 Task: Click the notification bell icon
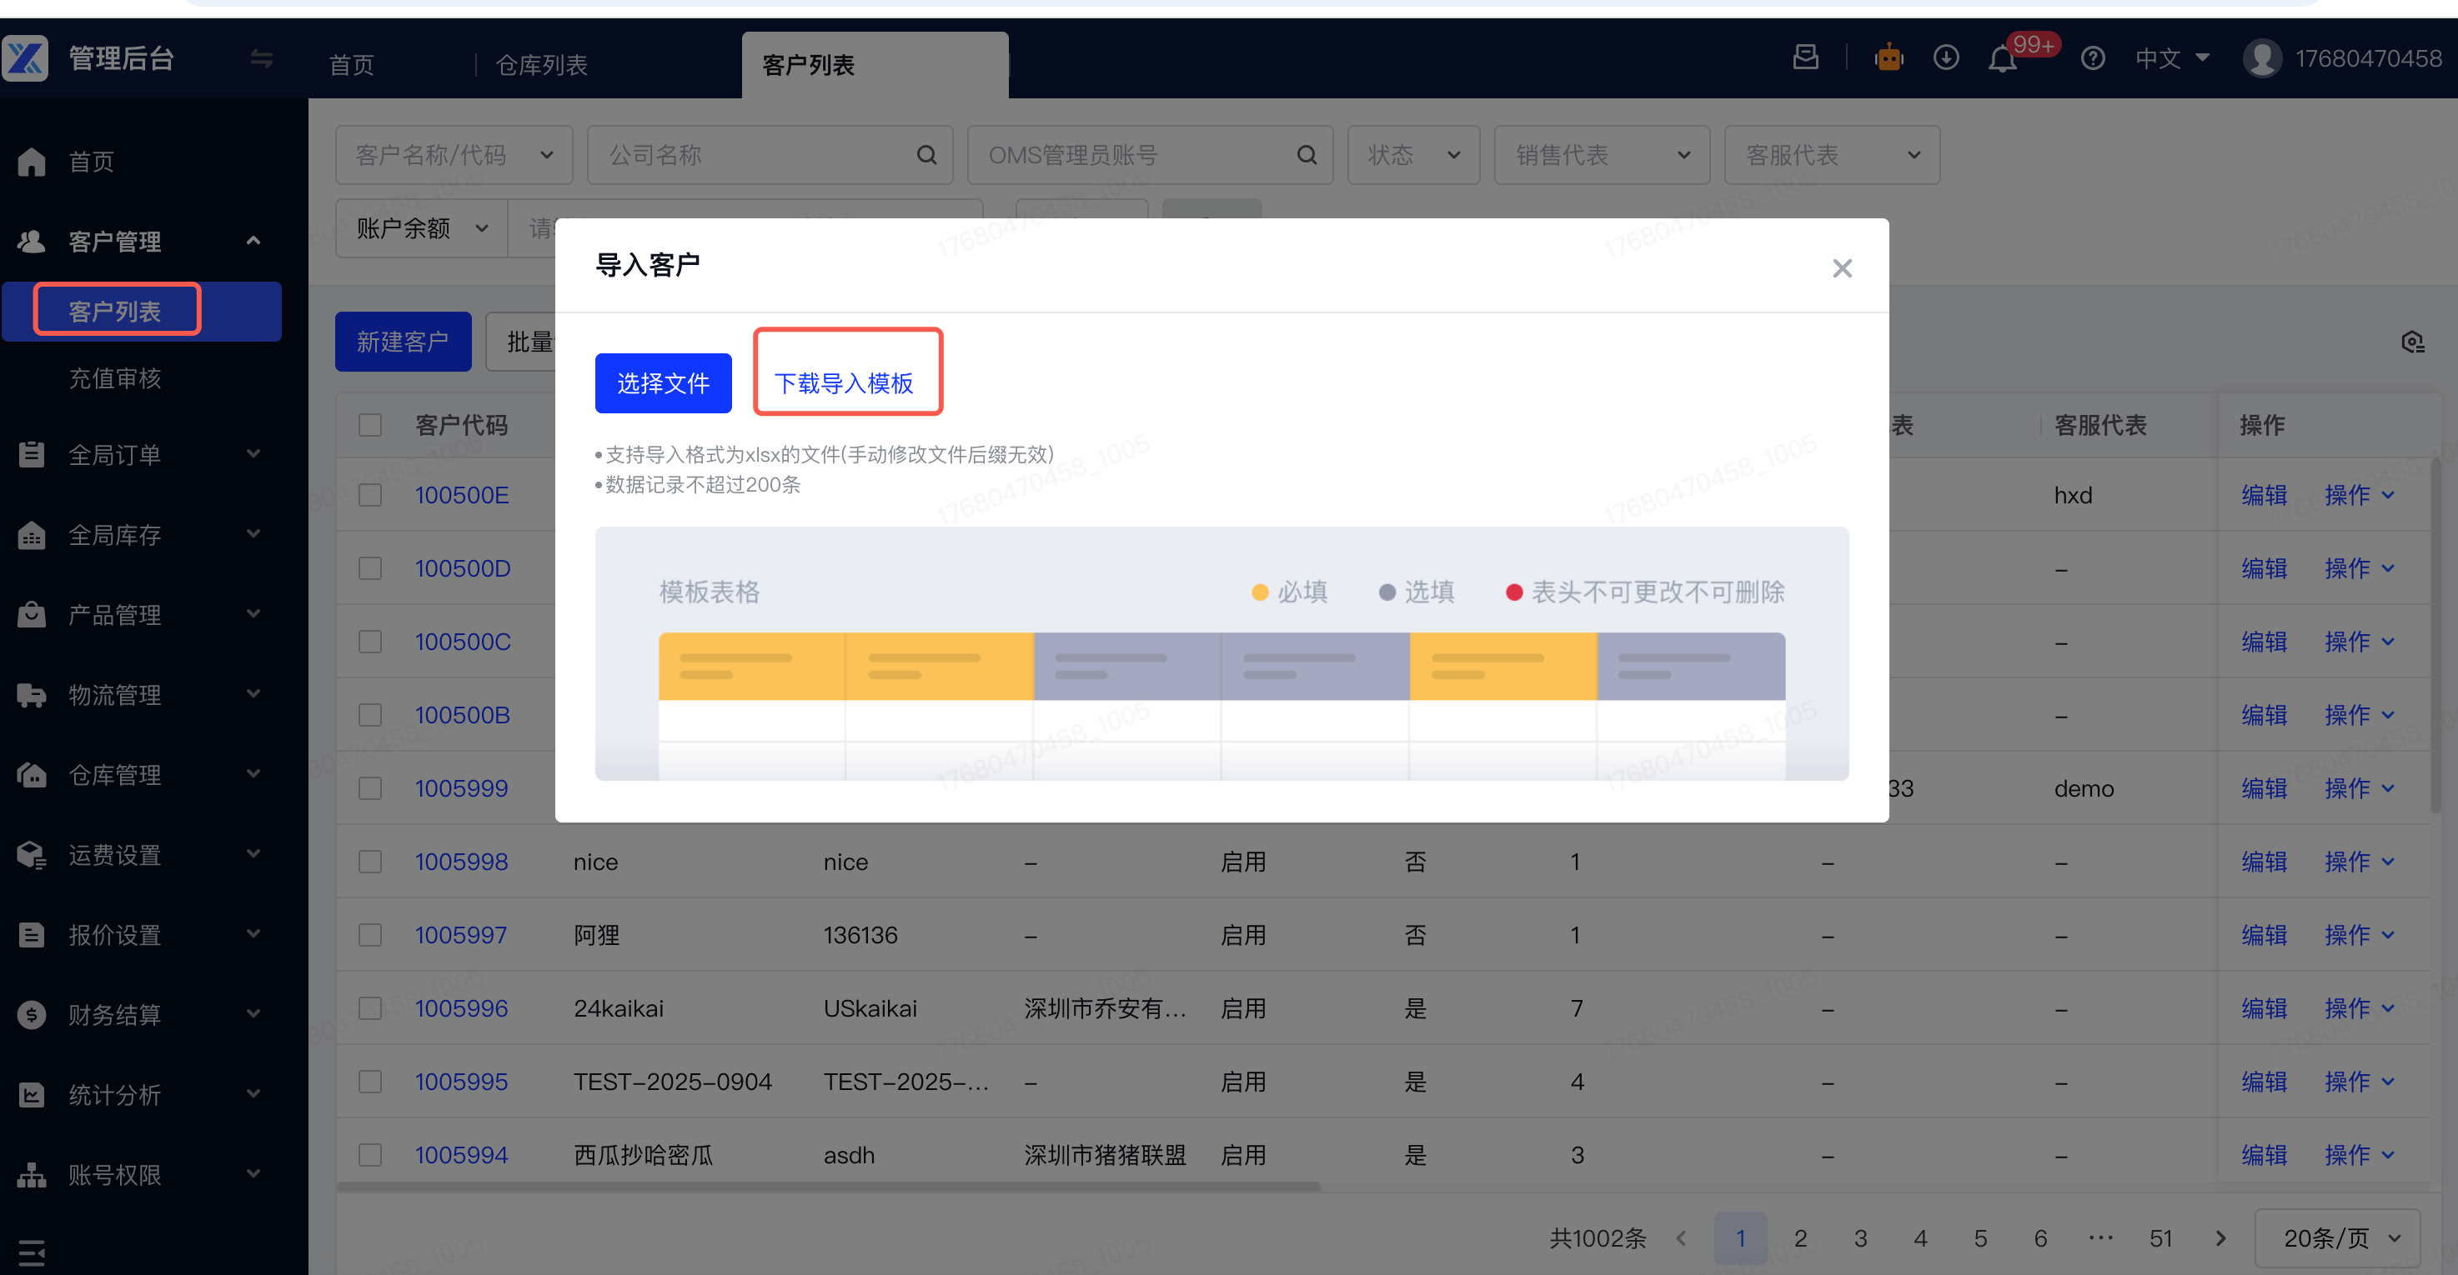click(x=2002, y=60)
